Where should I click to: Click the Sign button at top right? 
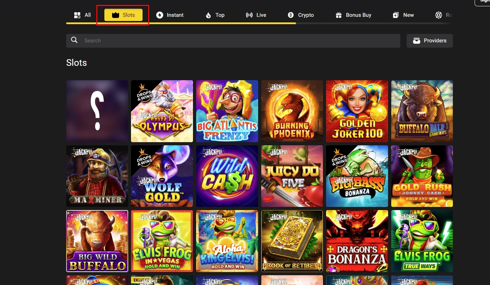coord(482,2)
